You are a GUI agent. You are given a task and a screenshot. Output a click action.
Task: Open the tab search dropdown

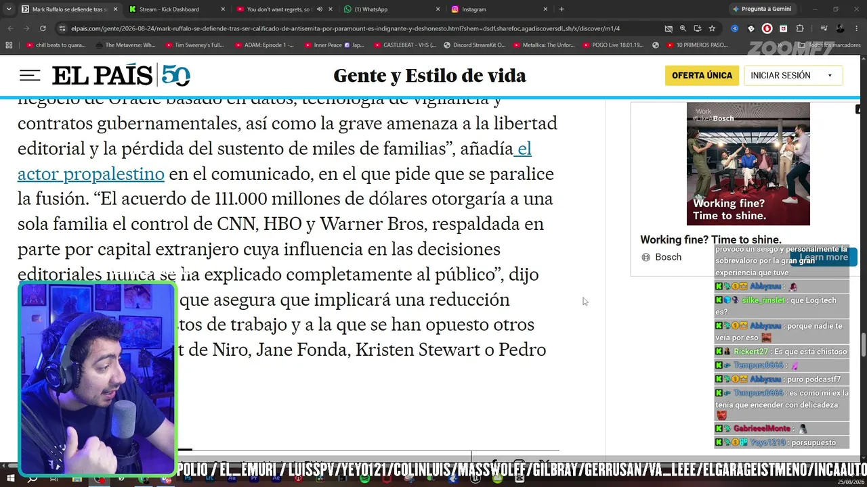point(8,9)
